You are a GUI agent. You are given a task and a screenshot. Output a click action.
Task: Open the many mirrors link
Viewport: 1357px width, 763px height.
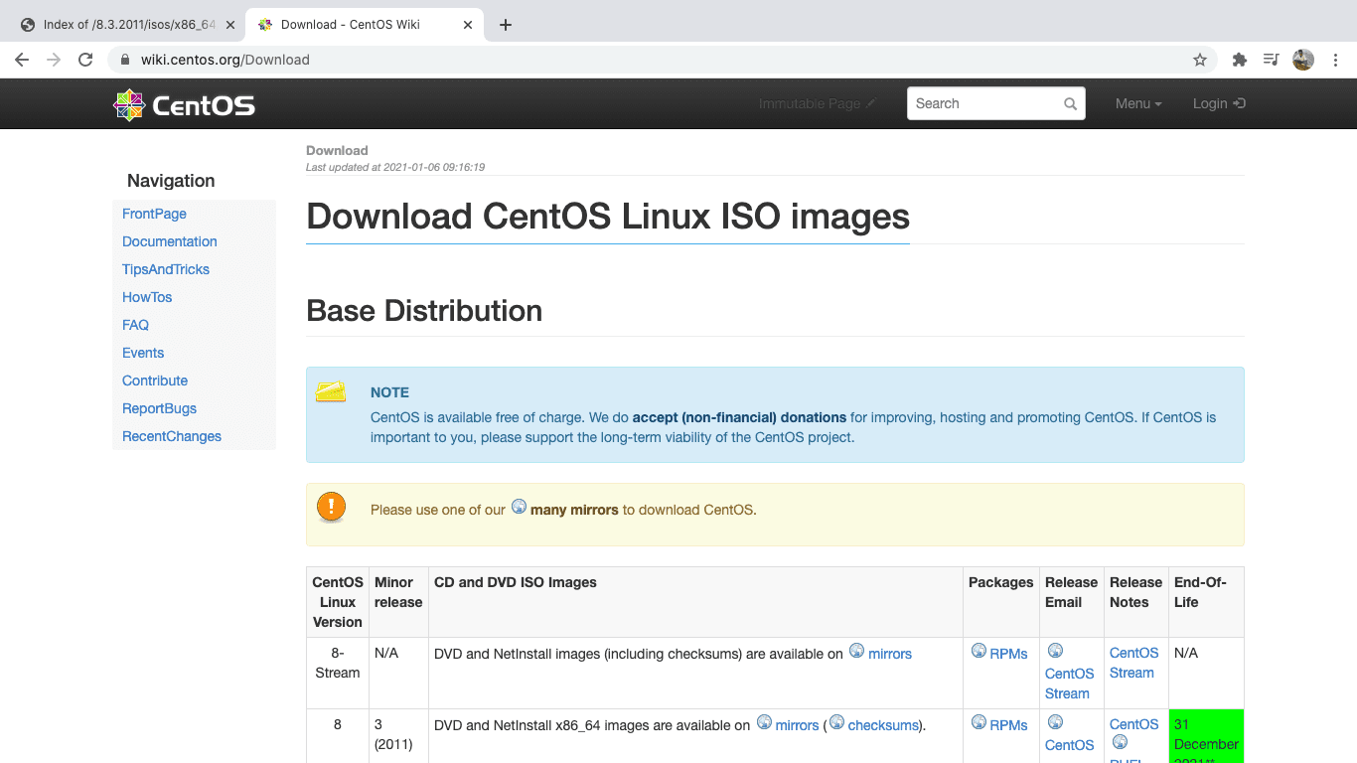(x=574, y=510)
